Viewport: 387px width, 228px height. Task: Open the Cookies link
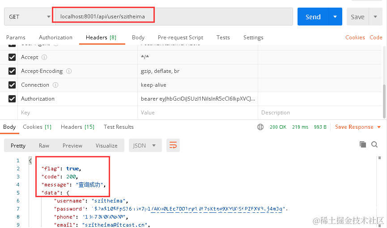point(355,38)
